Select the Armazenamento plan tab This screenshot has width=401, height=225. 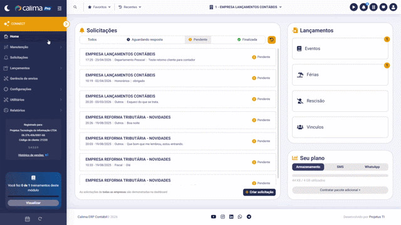pos(308,167)
